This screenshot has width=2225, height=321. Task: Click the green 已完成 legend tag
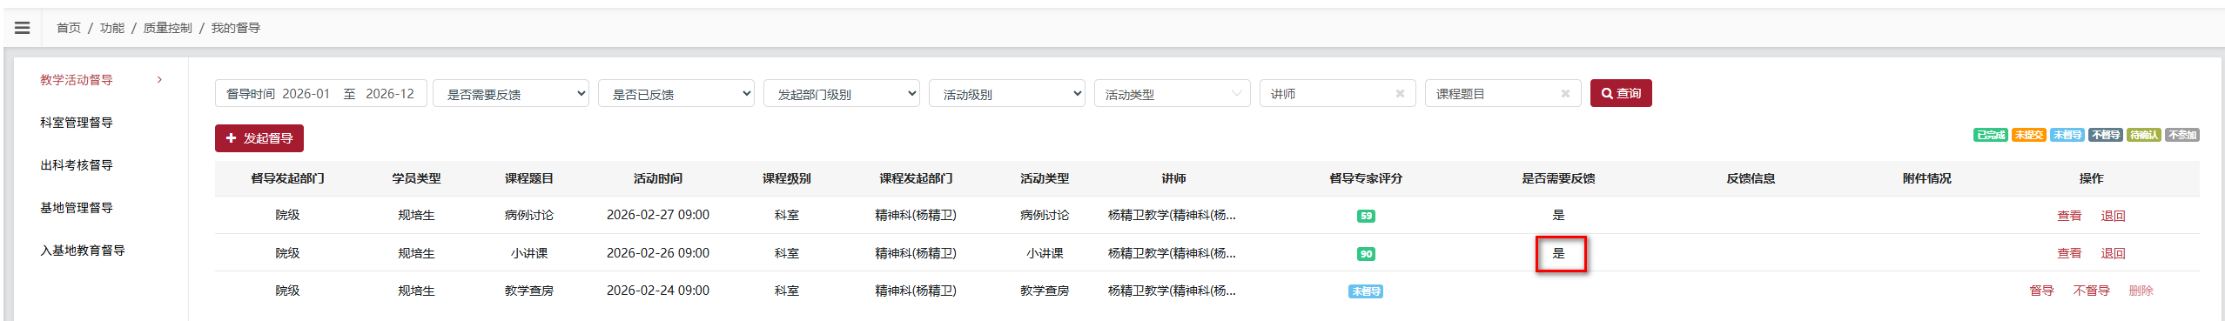[1990, 135]
